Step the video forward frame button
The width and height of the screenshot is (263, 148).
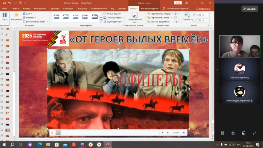167,132
